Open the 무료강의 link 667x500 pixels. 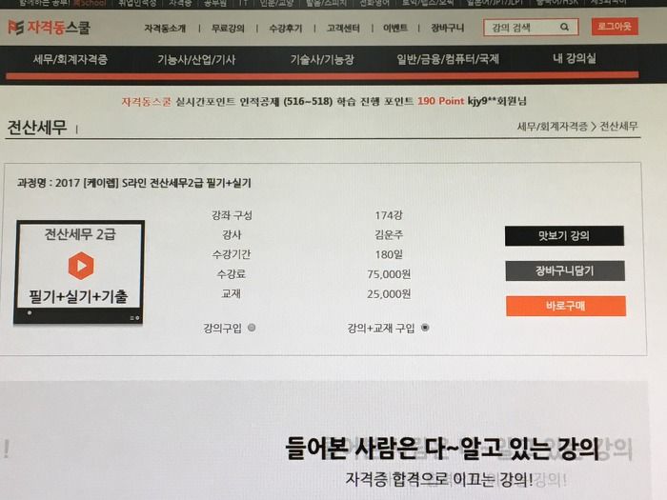coord(228,29)
